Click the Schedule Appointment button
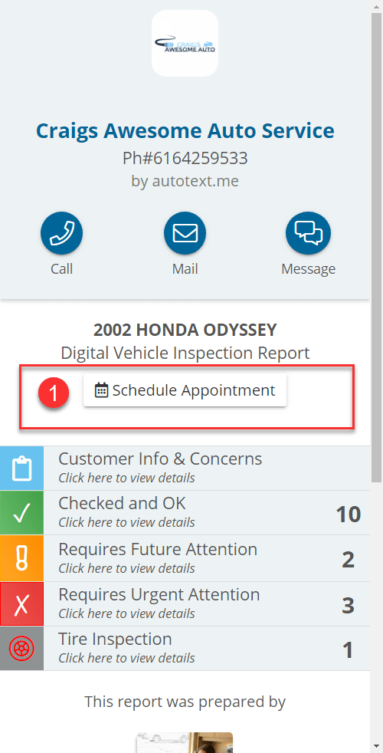Screen dimensions: 383x753 click(185, 390)
